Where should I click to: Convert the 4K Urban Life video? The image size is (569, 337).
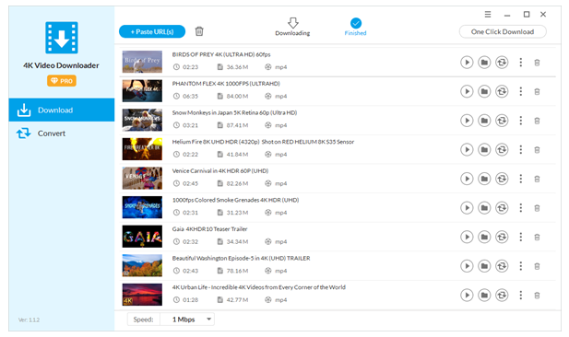pos(502,295)
